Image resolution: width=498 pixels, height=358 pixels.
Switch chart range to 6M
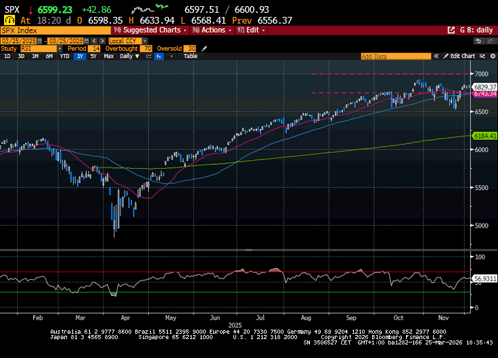49,56
